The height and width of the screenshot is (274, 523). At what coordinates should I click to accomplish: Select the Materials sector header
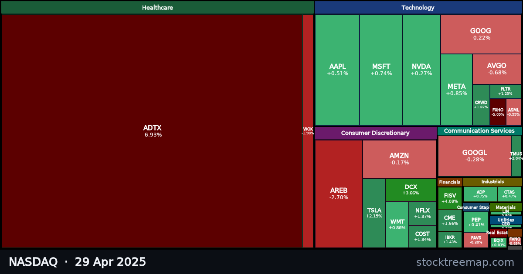[x=506, y=207]
